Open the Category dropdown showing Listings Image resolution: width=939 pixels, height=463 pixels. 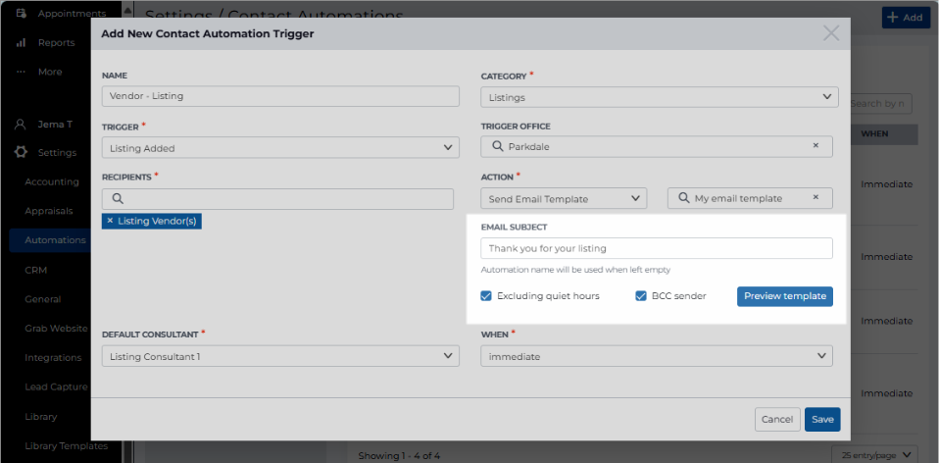pos(660,97)
